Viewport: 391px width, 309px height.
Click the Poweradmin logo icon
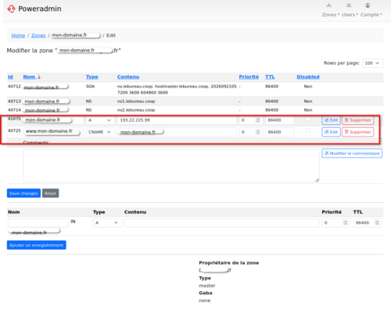tap(11, 9)
